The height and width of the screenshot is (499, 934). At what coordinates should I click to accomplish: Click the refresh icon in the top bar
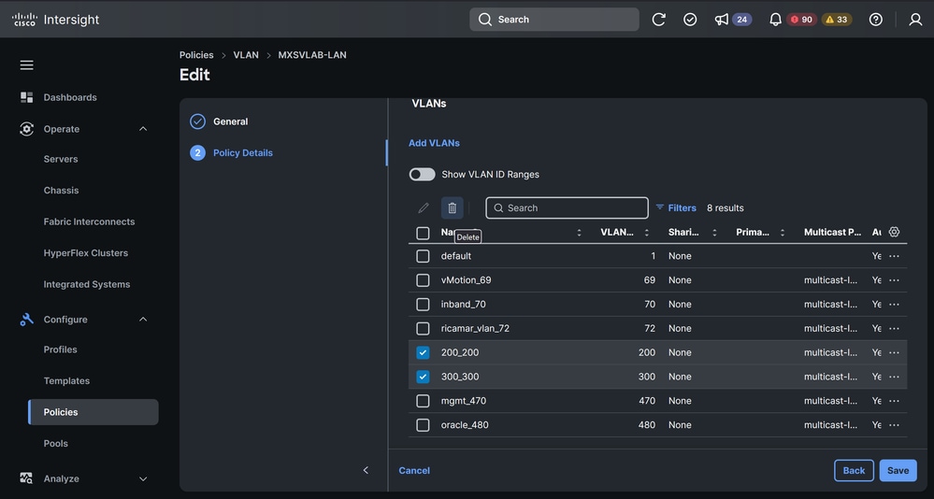[x=658, y=20]
